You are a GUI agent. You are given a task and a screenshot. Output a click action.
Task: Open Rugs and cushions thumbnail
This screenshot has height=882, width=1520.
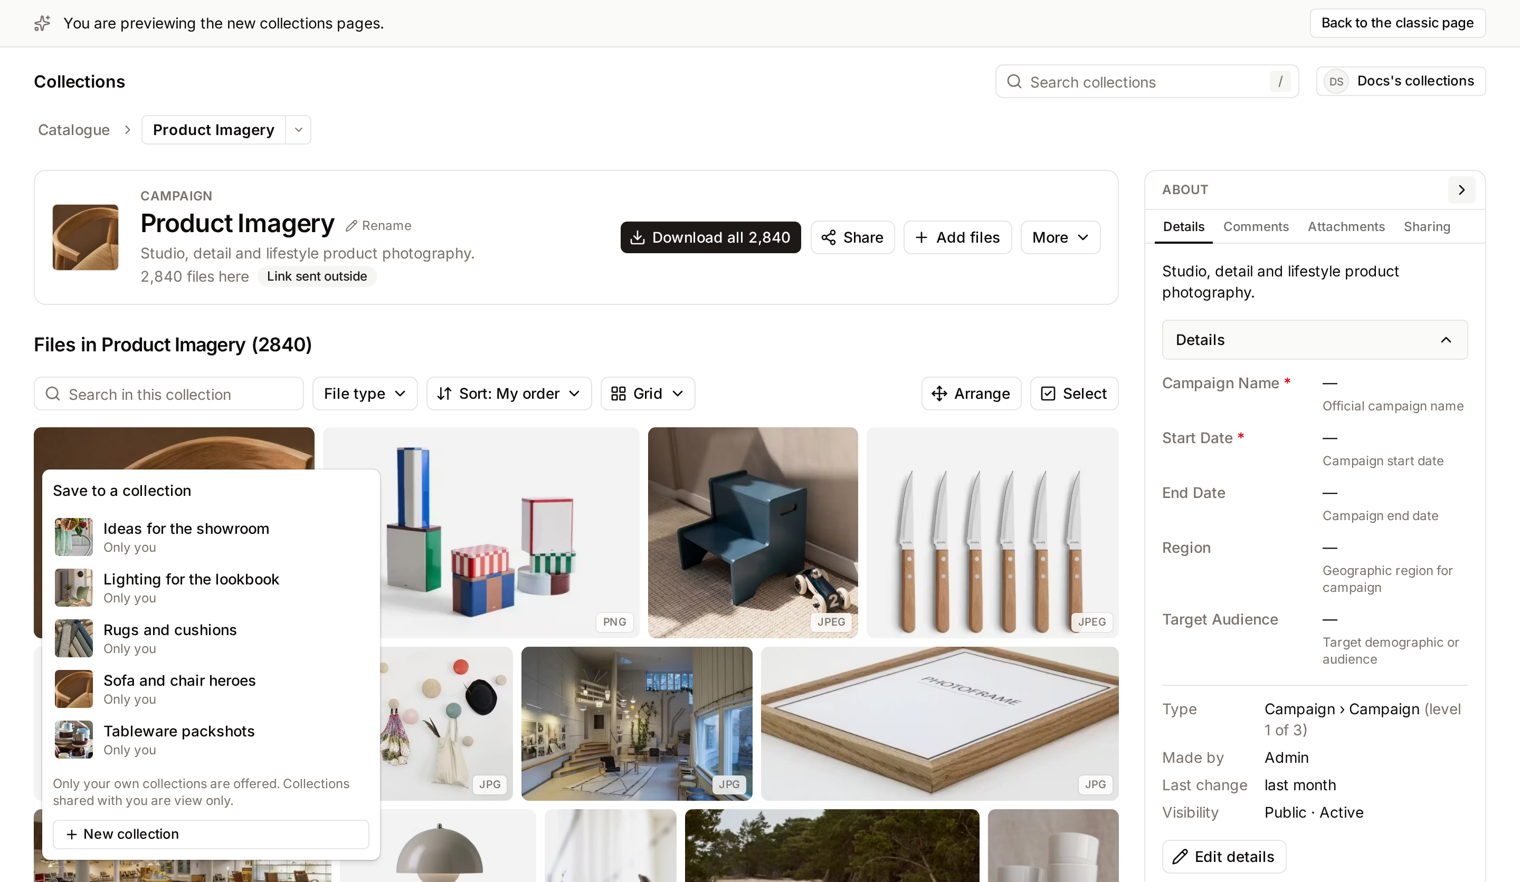[x=73, y=638]
